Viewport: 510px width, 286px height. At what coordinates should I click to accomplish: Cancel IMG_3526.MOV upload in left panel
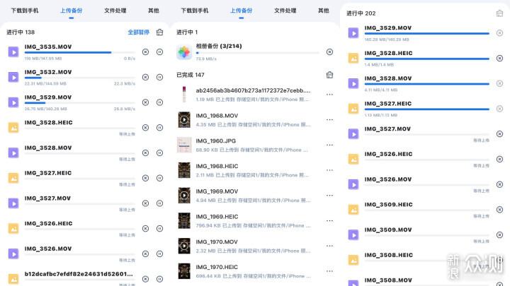(145, 254)
